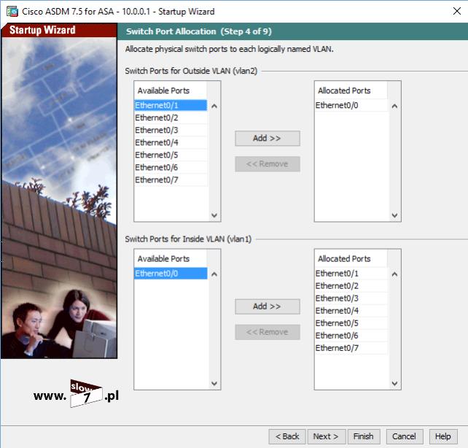The height and width of the screenshot is (448, 468).
Task: Click Add >> for the Inside VLAN
Action: [267, 306]
